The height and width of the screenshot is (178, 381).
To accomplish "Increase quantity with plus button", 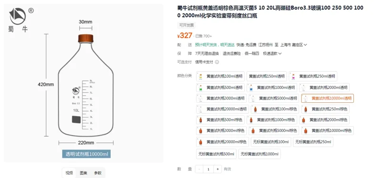I will point(218,169).
